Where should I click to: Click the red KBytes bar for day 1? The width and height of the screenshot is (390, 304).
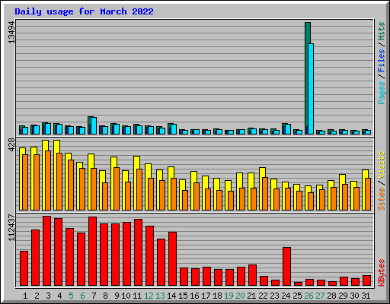point(24,268)
